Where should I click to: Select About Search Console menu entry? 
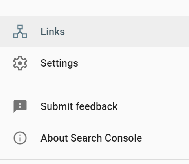click(94, 138)
